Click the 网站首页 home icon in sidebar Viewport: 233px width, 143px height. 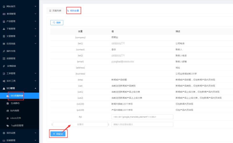4,6
